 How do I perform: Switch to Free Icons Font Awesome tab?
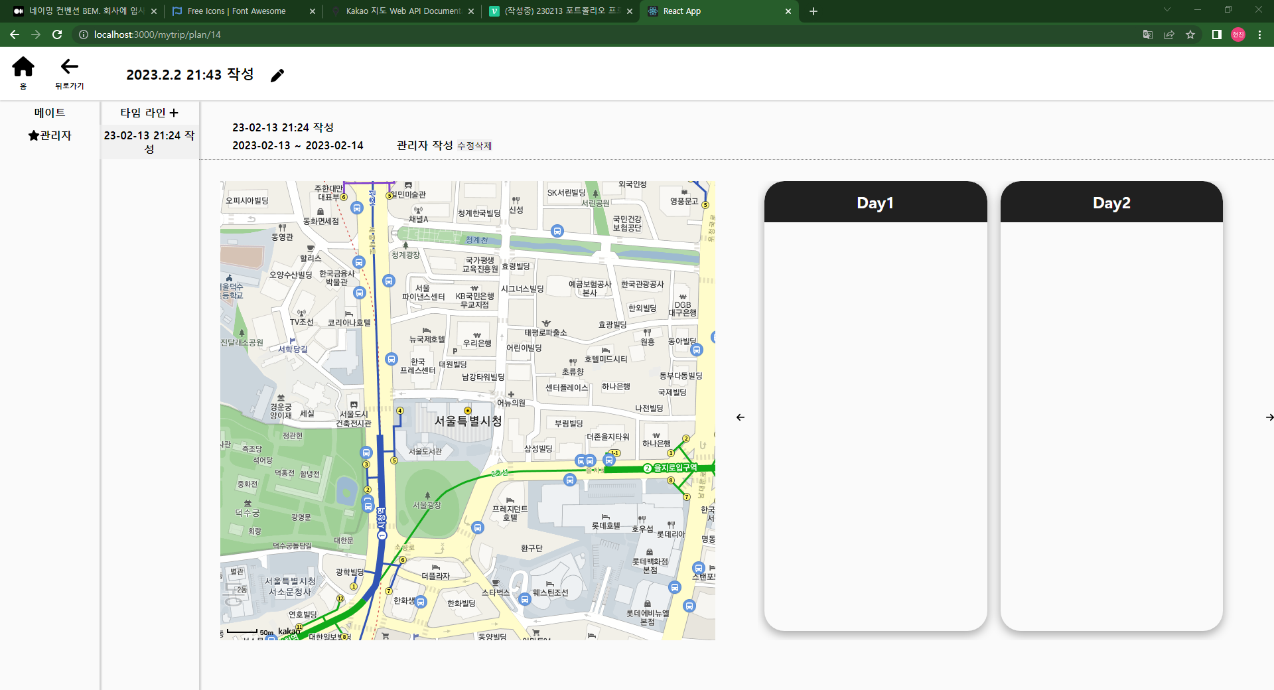[244, 11]
